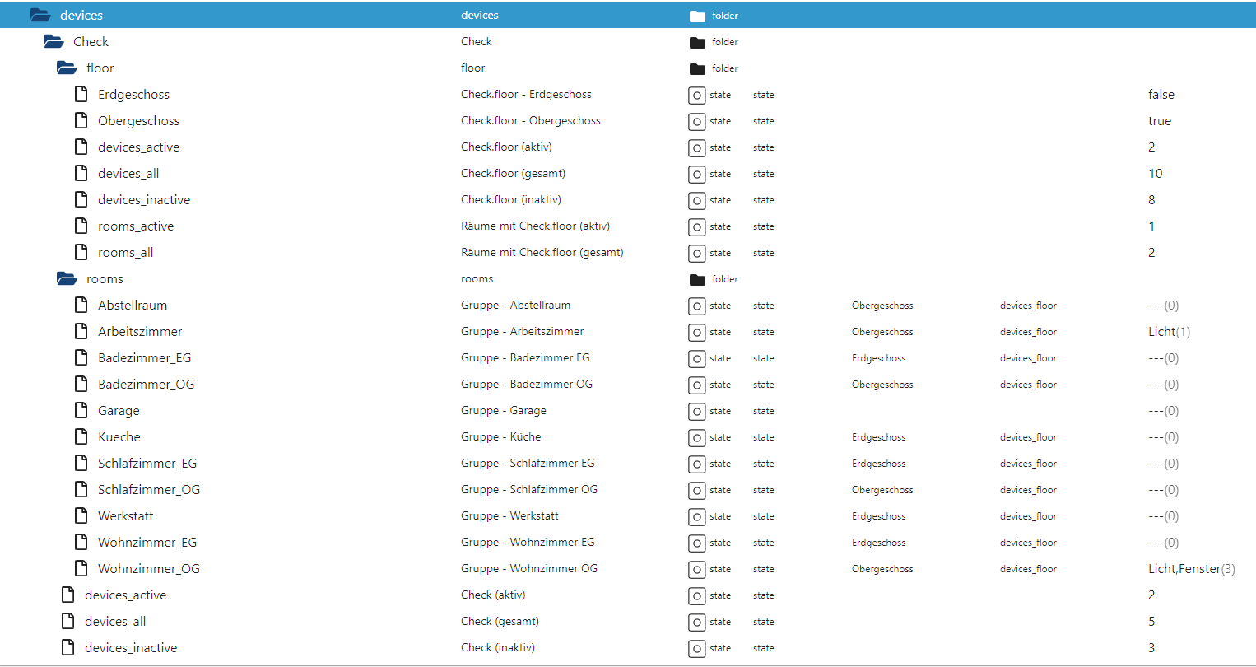Image resolution: width=1256 pixels, height=667 pixels.
Task: Click file icon beside Schlafzimmer_EG
Action: (x=81, y=463)
